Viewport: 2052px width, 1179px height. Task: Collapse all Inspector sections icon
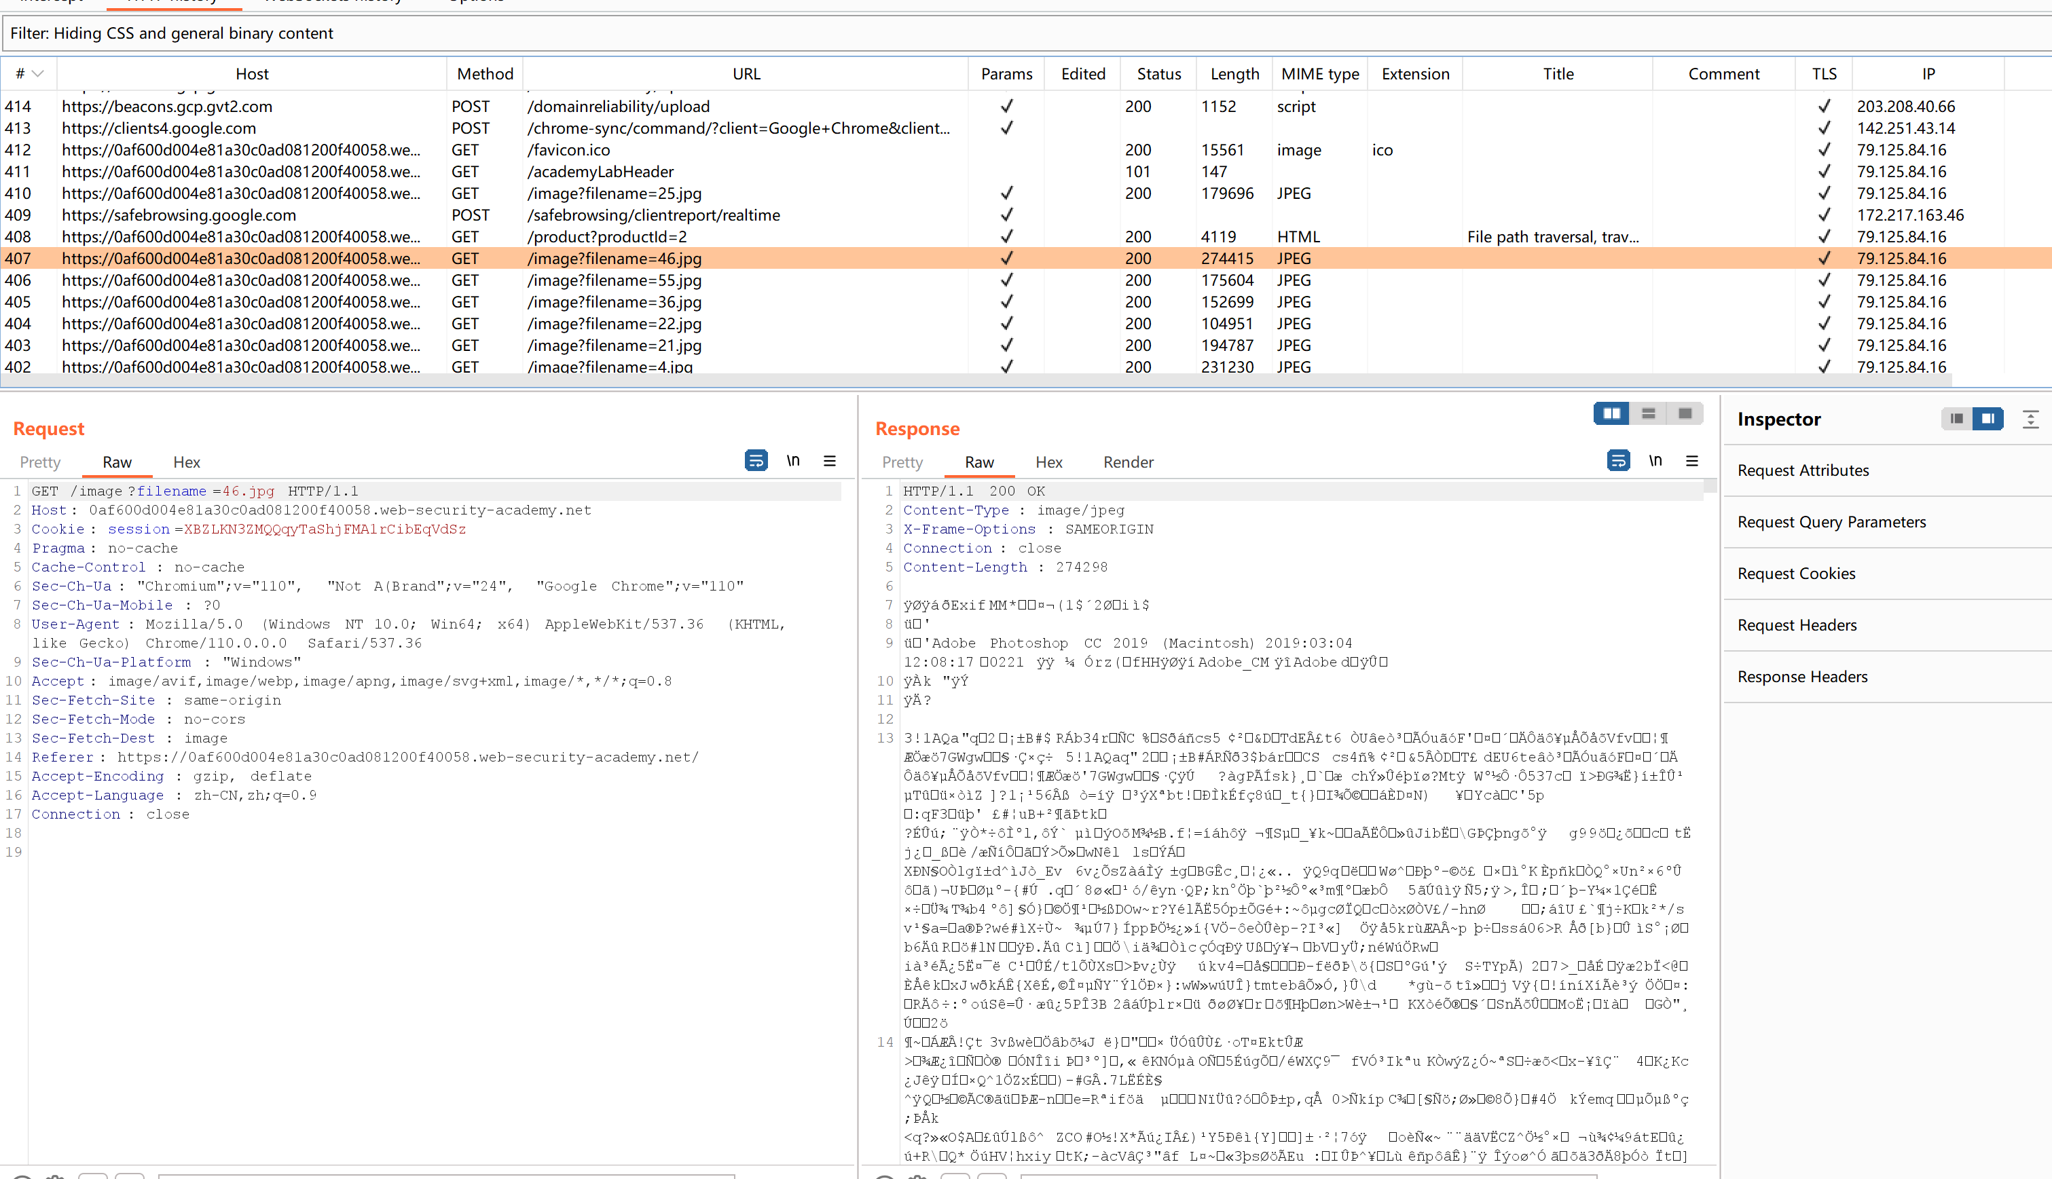2030,419
